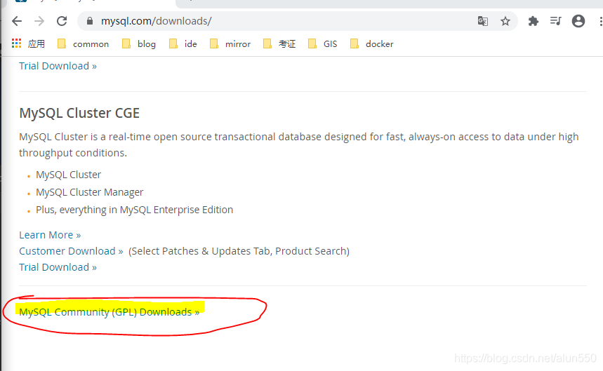The image size is (603, 371).
Task: Click the 'MySQL Cluster Manager' bullet item
Action: [x=90, y=192]
